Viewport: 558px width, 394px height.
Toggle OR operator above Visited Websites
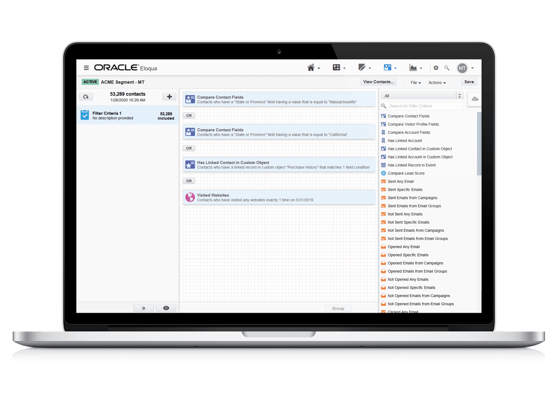189,181
